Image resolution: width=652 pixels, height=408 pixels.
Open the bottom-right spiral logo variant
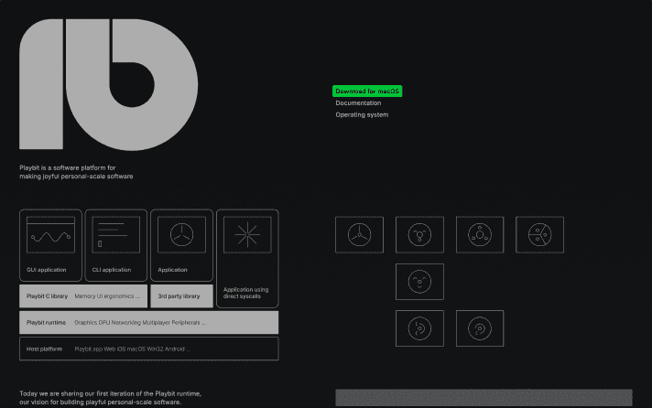[480, 328]
